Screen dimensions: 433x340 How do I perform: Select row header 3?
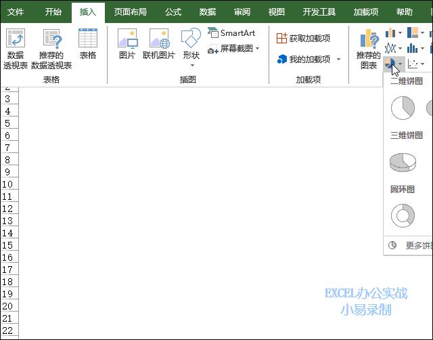(x=9, y=99)
